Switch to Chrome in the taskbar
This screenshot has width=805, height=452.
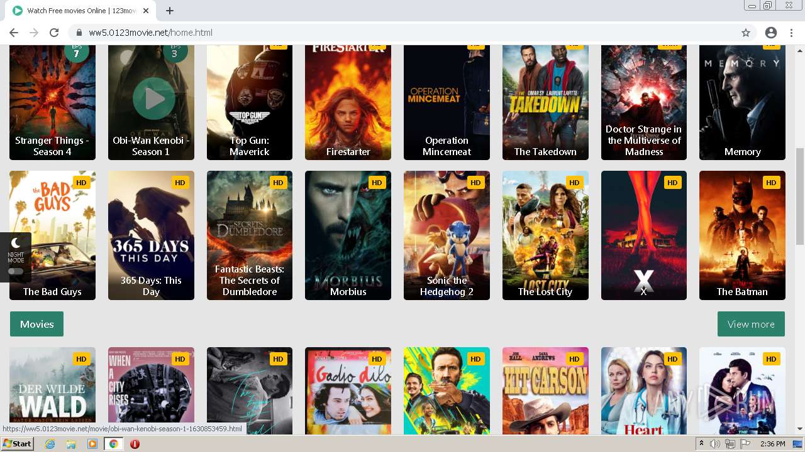tap(114, 444)
